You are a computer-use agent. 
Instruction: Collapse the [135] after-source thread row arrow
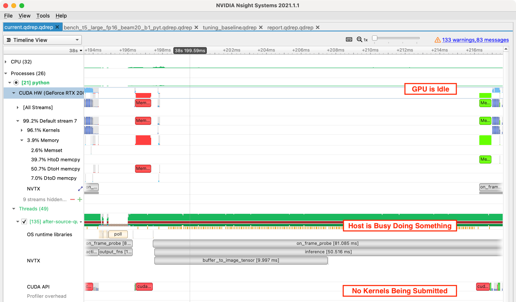(18, 221)
